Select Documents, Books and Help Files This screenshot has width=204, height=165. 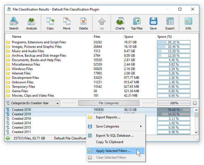pos(102,60)
